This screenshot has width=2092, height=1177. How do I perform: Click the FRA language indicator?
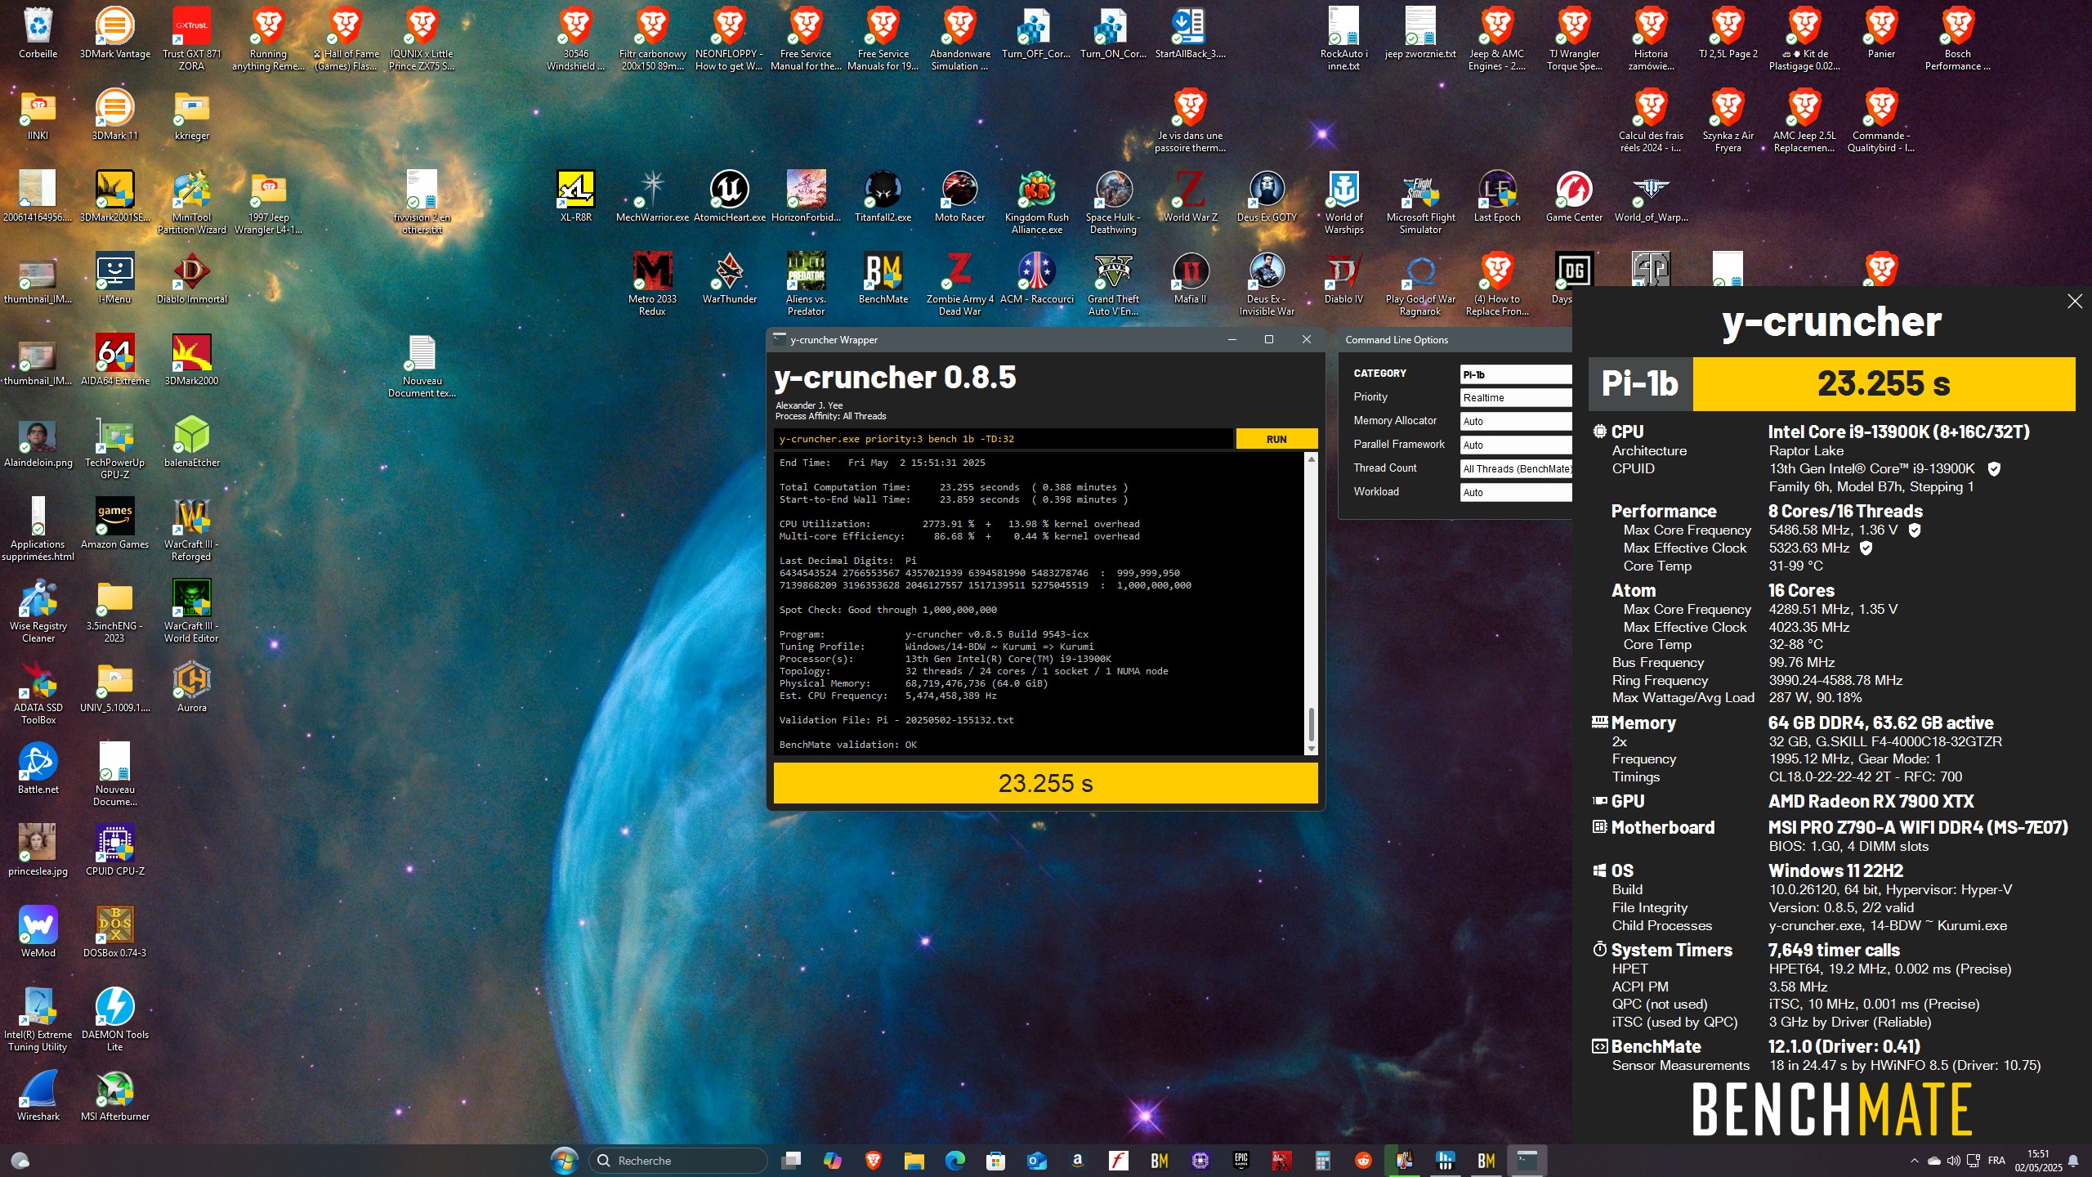[x=1996, y=1161]
